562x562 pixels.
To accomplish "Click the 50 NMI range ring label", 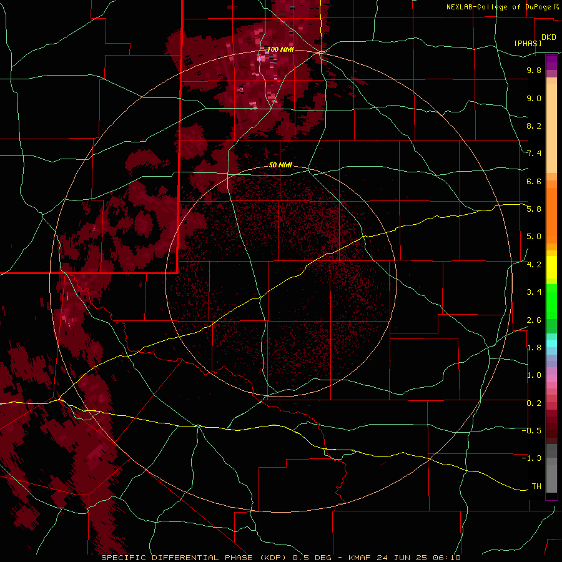I will click(x=280, y=165).
